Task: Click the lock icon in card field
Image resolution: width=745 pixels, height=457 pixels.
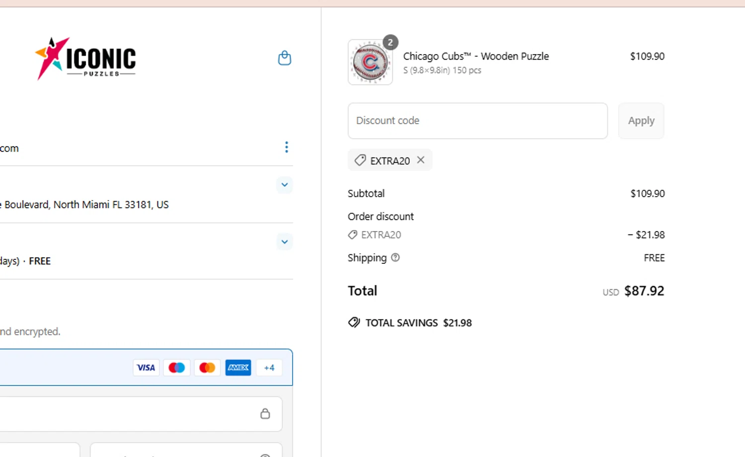Action: pyautogui.click(x=265, y=413)
